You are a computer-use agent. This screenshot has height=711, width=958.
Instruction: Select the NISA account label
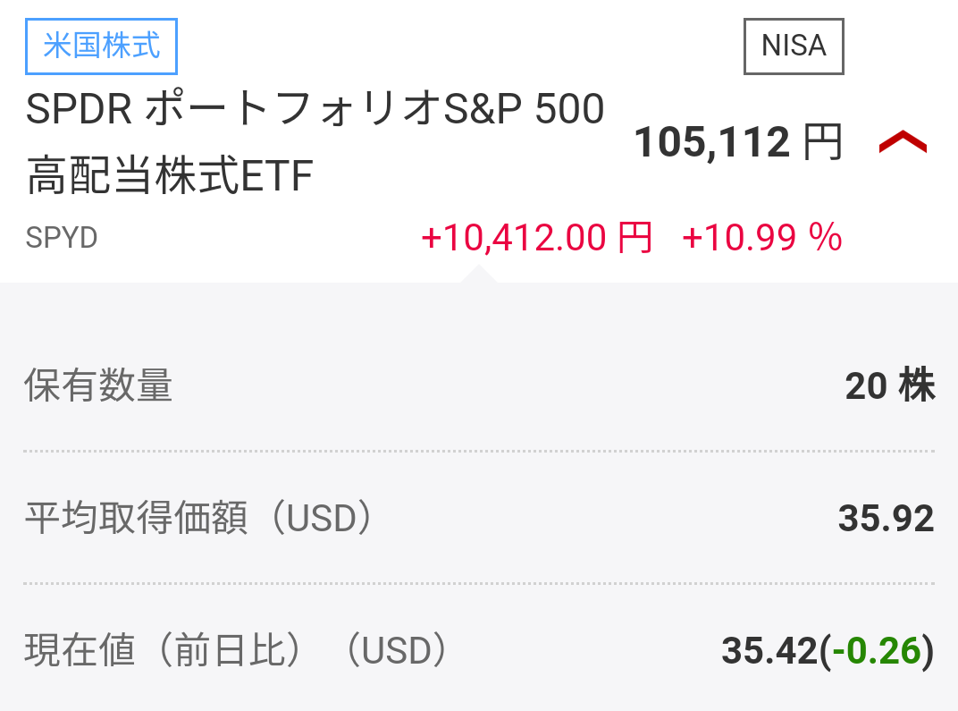(793, 46)
